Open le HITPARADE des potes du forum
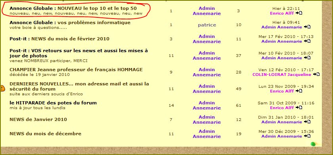Viewport: 333px width, 155px height. click(53, 103)
